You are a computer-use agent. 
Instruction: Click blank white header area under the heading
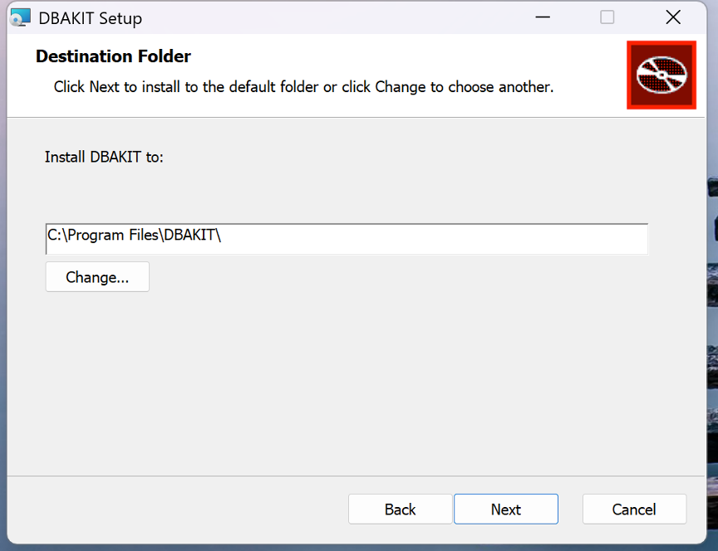coord(321,107)
